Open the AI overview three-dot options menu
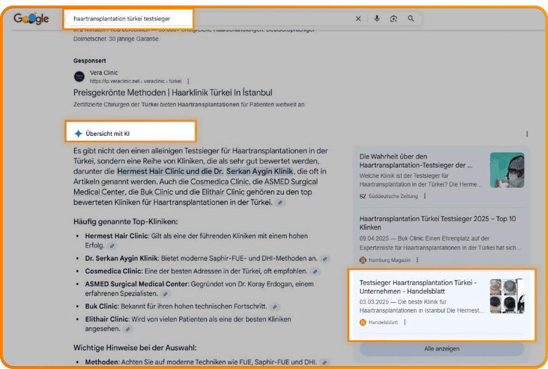Viewport: 548px width, 369px height. 527,134
